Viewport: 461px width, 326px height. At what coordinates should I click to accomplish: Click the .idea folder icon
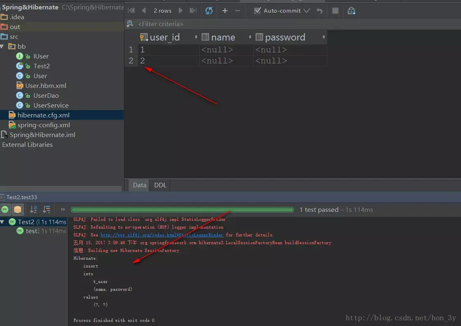click(x=4, y=17)
